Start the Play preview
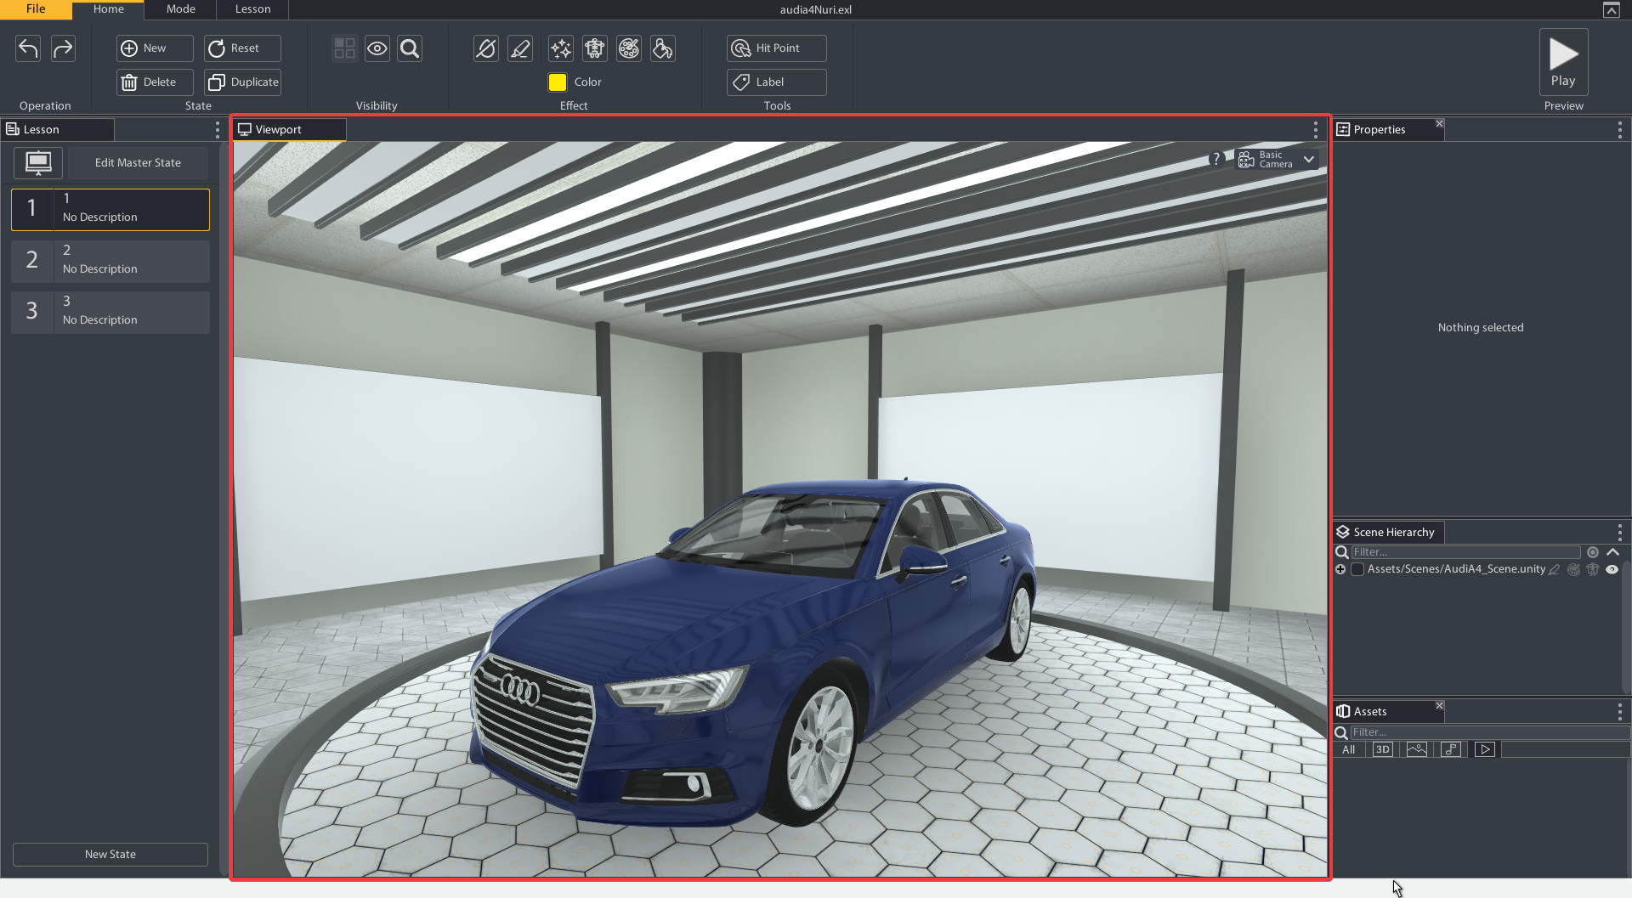 1563,61
